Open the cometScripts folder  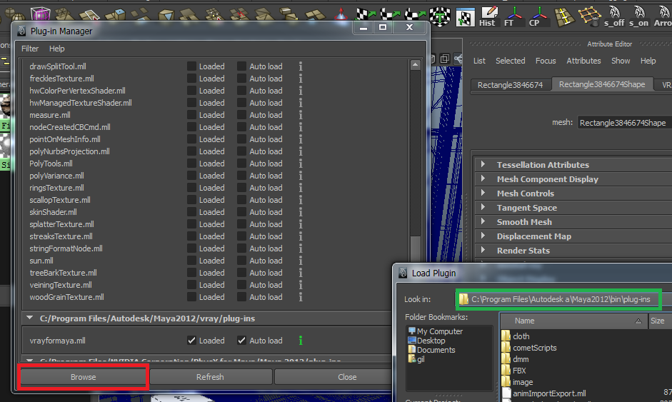(529, 348)
